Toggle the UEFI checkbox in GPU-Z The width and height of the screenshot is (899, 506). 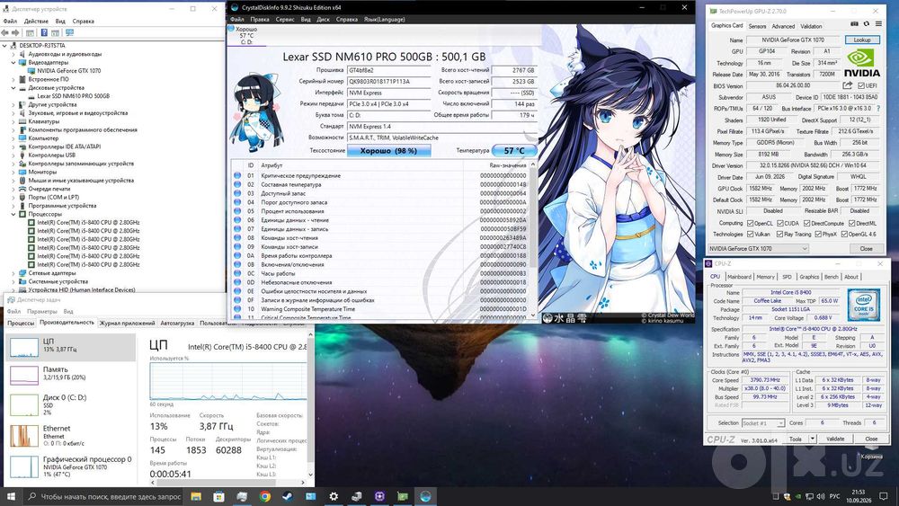tap(861, 85)
